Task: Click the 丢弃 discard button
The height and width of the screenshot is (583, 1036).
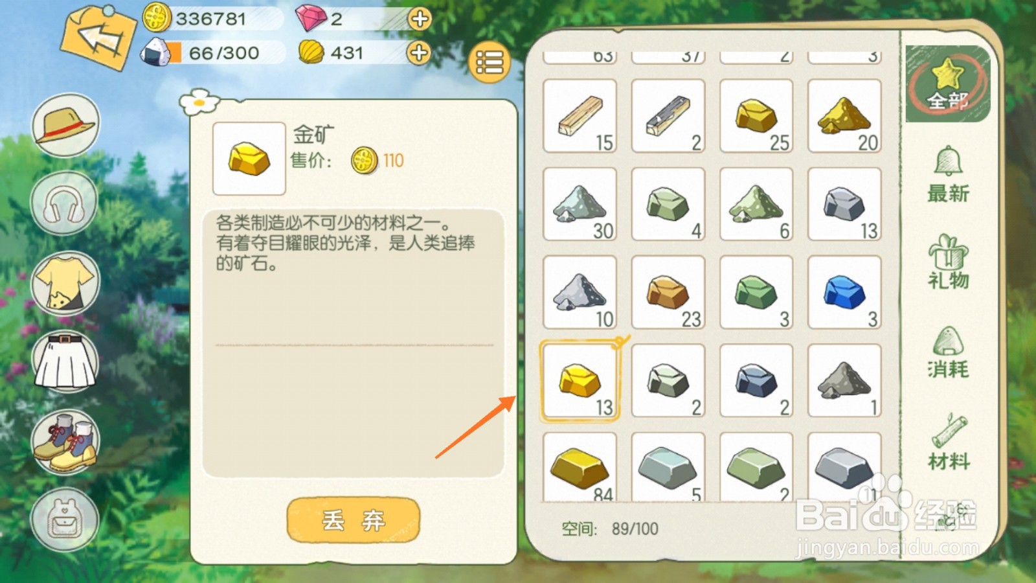Action: coord(354,520)
